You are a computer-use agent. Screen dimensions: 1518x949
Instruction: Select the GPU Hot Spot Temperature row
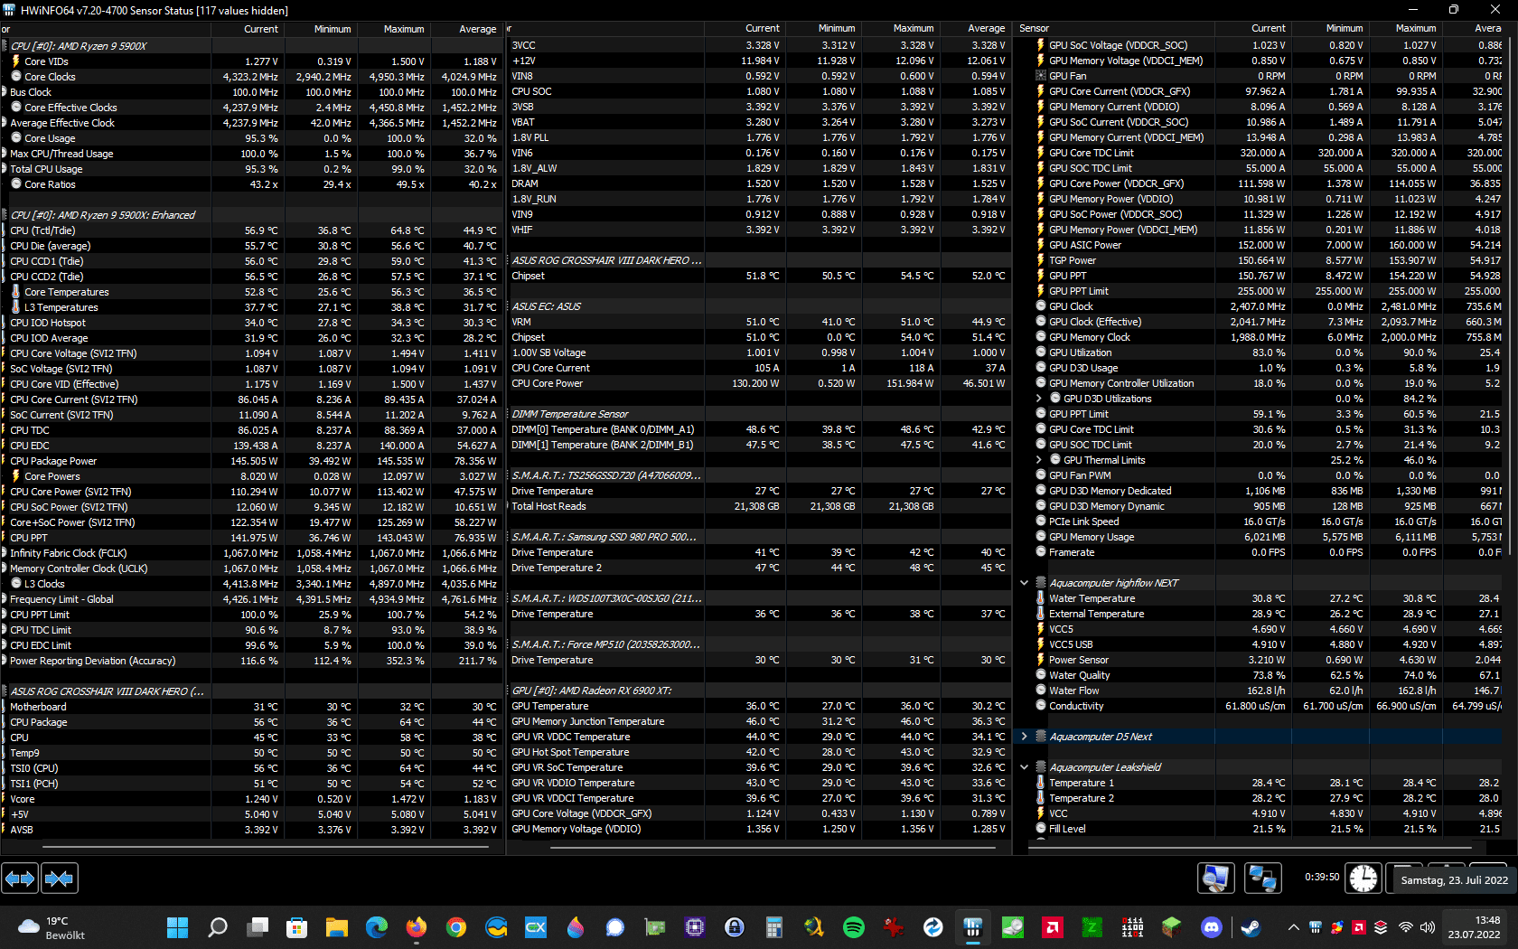[758, 752]
